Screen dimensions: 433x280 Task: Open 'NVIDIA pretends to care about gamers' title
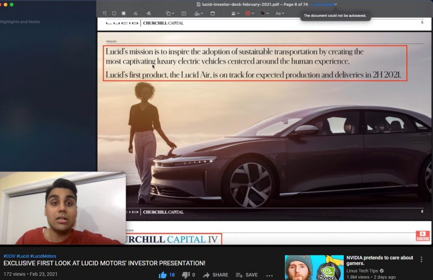point(380,261)
